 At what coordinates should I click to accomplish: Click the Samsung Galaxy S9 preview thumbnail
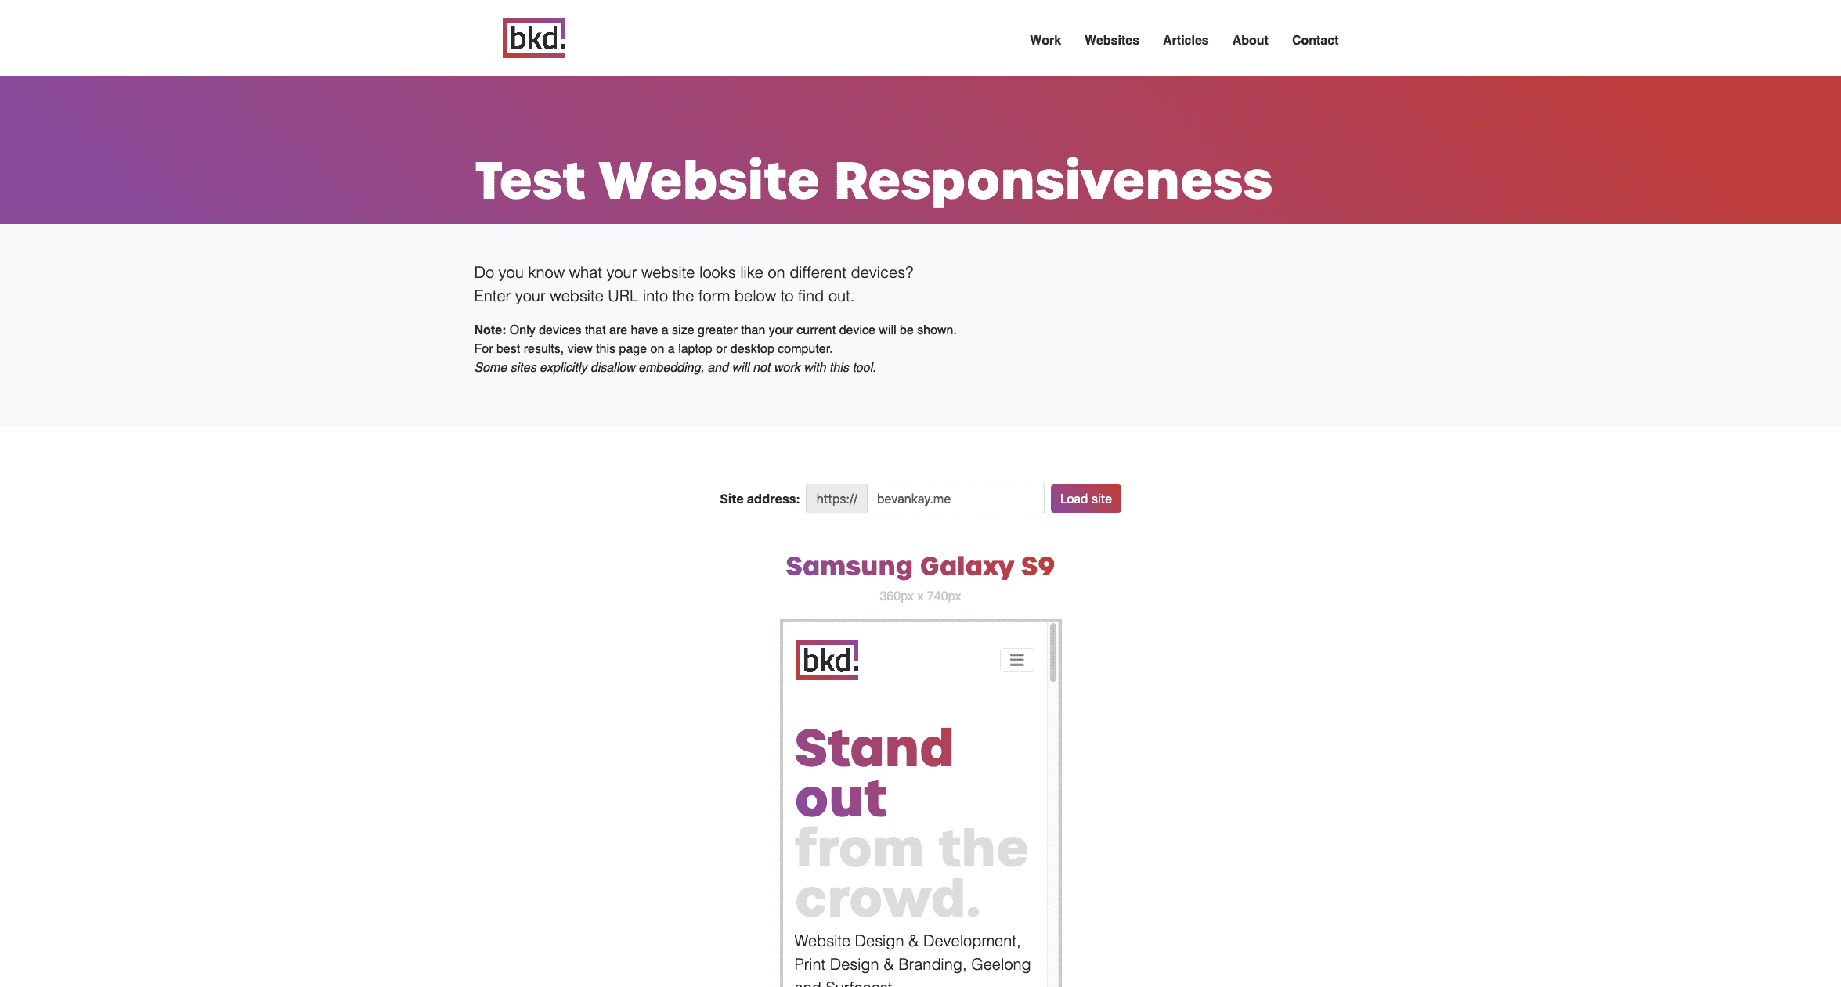pyautogui.click(x=921, y=803)
